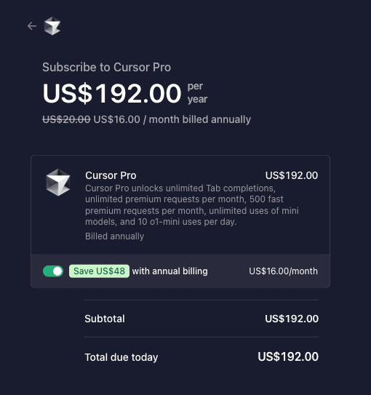
Task: Click 'US$16.00 / month billed annually' text
Action: 172,119
